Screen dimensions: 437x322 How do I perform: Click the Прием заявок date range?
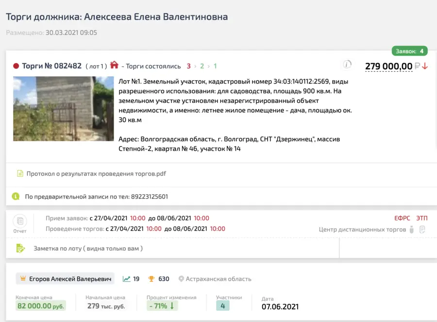(127, 218)
